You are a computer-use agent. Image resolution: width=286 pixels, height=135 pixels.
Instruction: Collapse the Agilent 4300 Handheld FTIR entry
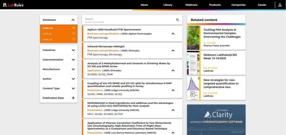[173, 34]
